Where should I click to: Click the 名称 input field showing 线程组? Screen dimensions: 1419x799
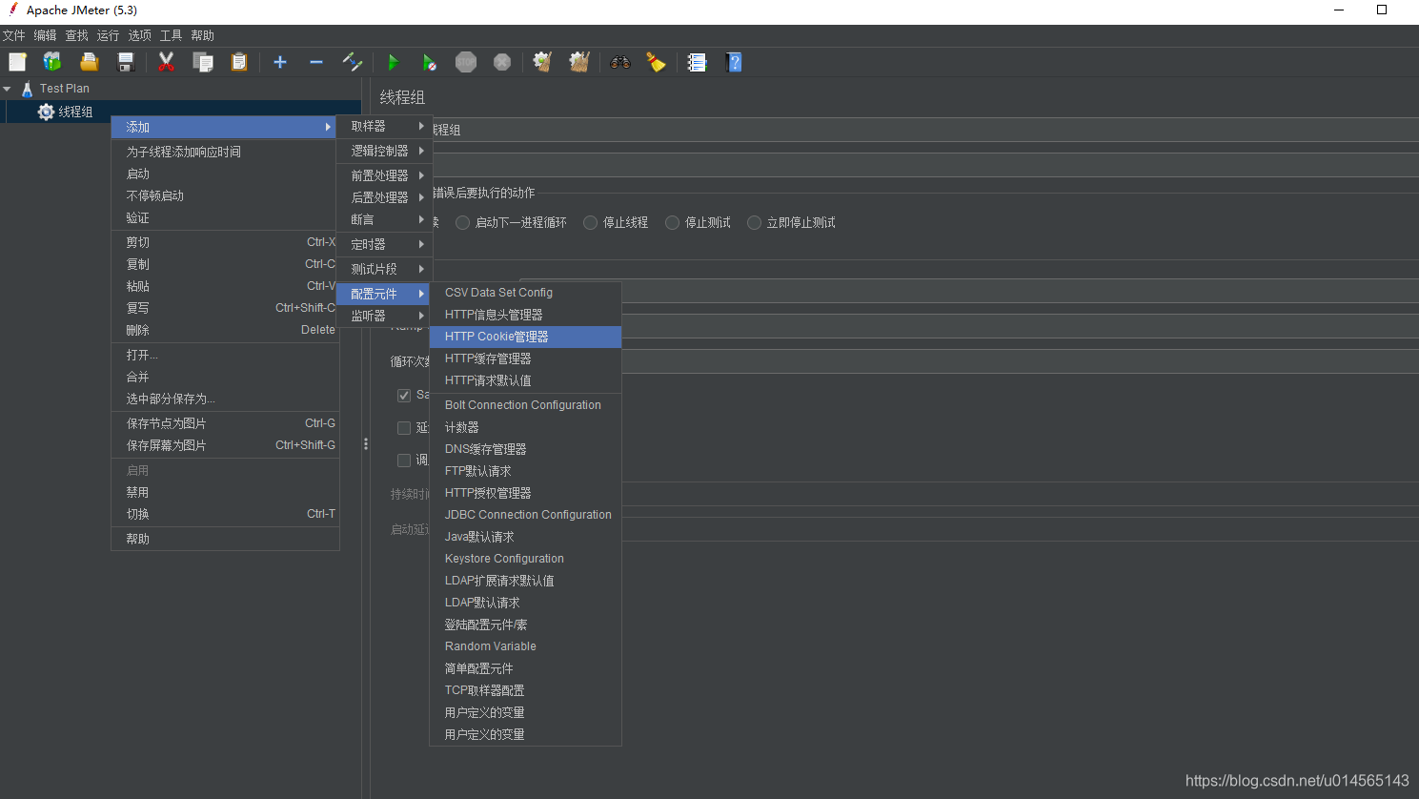click(924, 130)
